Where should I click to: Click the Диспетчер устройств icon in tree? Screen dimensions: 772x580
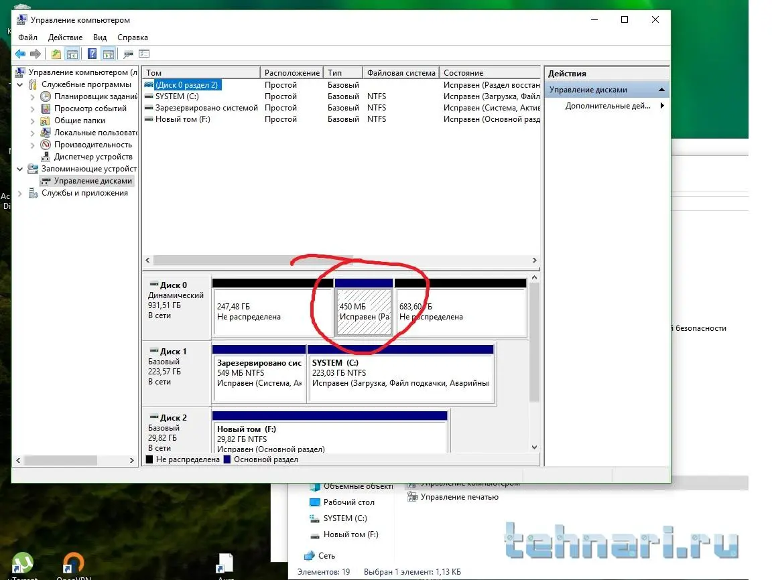46,157
